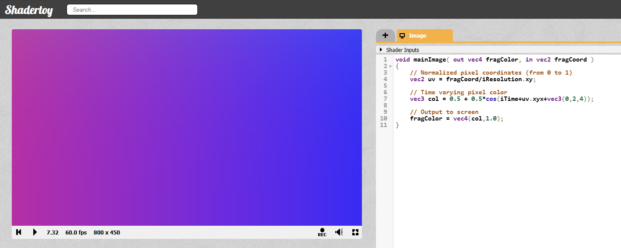This screenshot has width=621, height=248.
Task: Click the 60.0 fps indicator
Action: [x=76, y=232]
